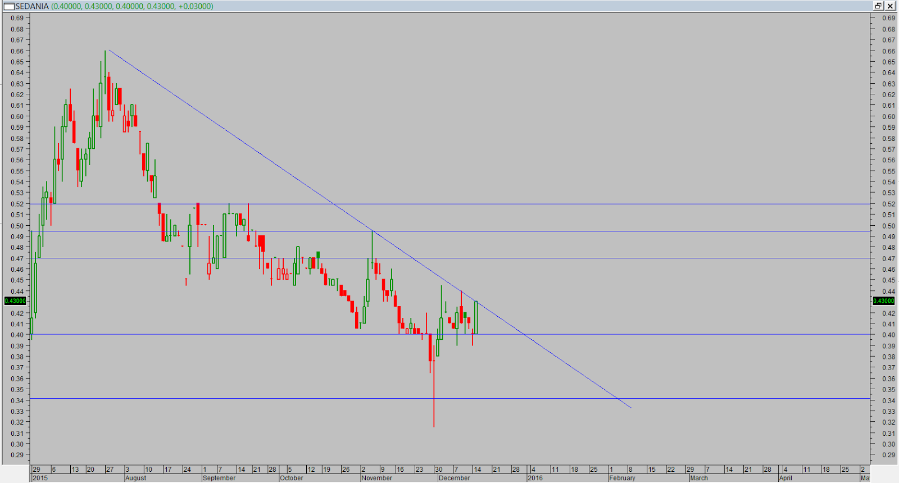Restore down the SEDANIA chart window
899x483 pixels.
878,6
